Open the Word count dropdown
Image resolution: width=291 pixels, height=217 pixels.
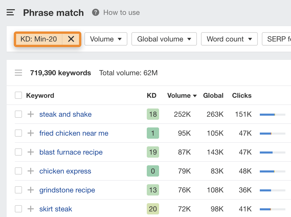(229, 39)
